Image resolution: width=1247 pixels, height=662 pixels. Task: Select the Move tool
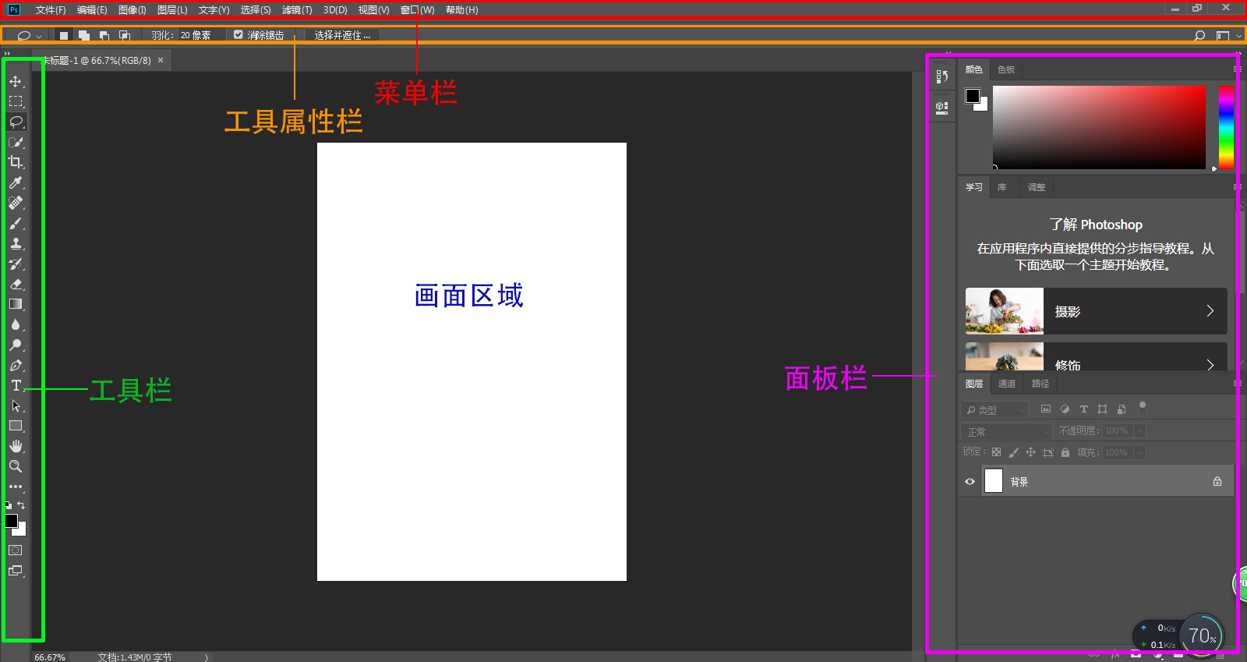coord(16,81)
